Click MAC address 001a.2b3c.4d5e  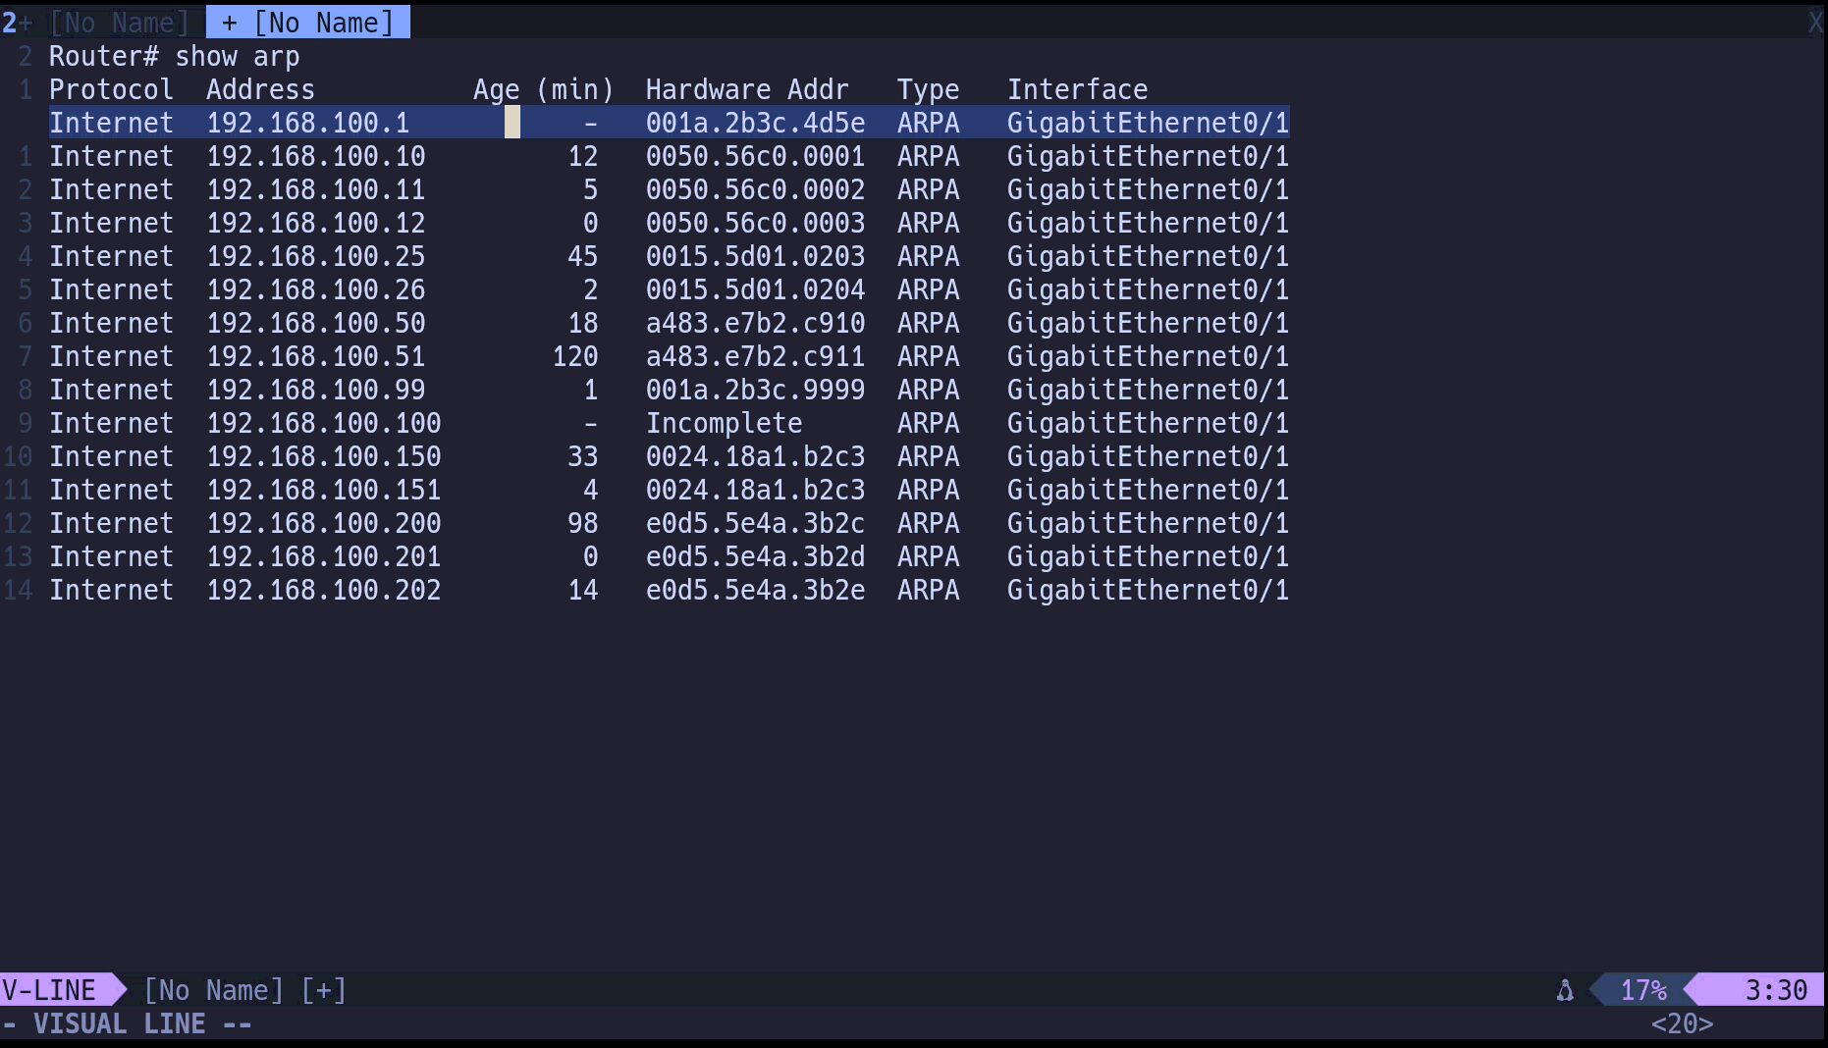point(755,123)
